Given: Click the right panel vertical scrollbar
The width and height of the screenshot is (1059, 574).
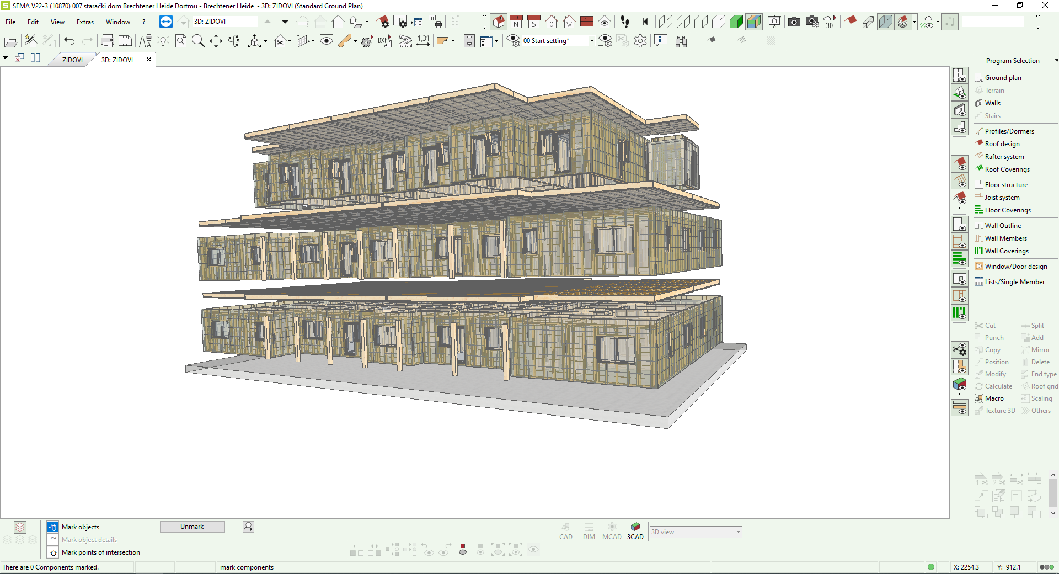Looking at the screenshot, I should click(x=1053, y=493).
